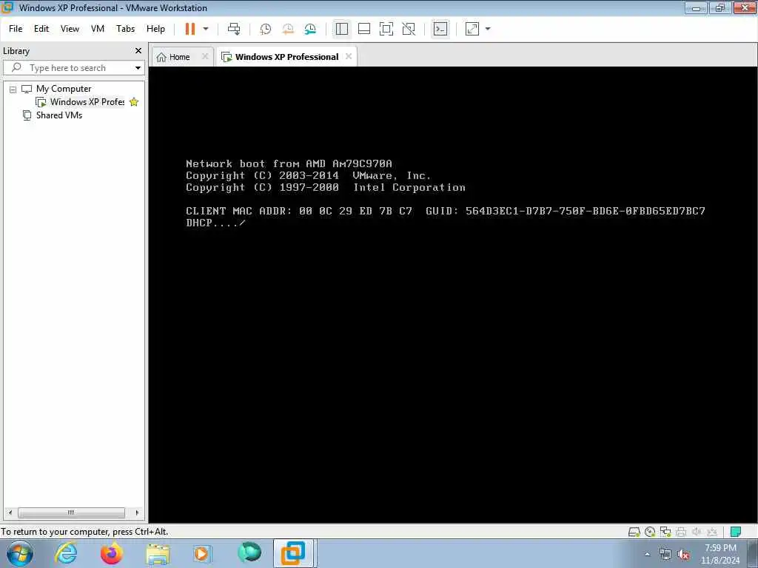Open the Tabs menu
The image size is (758, 568).
tap(126, 29)
